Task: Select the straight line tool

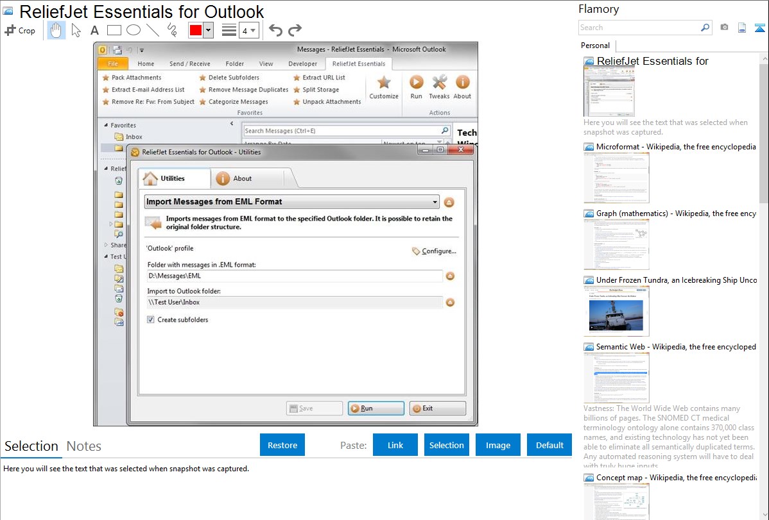Action: click(153, 30)
